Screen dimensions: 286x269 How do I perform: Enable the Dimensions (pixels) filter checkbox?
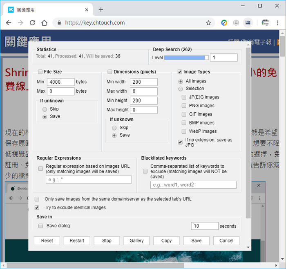coord(109,72)
